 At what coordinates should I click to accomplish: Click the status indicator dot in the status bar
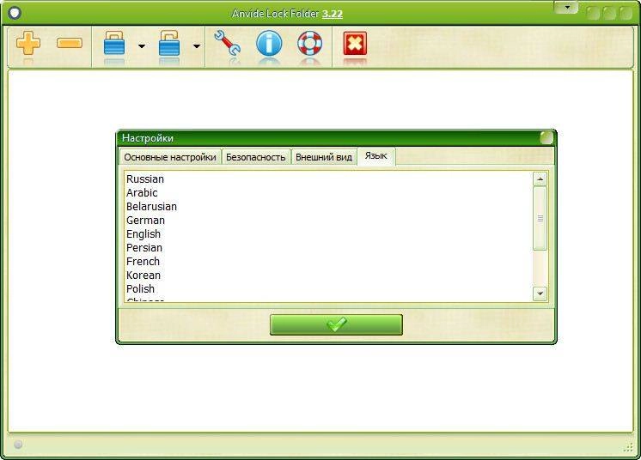click(x=18, y=445)
